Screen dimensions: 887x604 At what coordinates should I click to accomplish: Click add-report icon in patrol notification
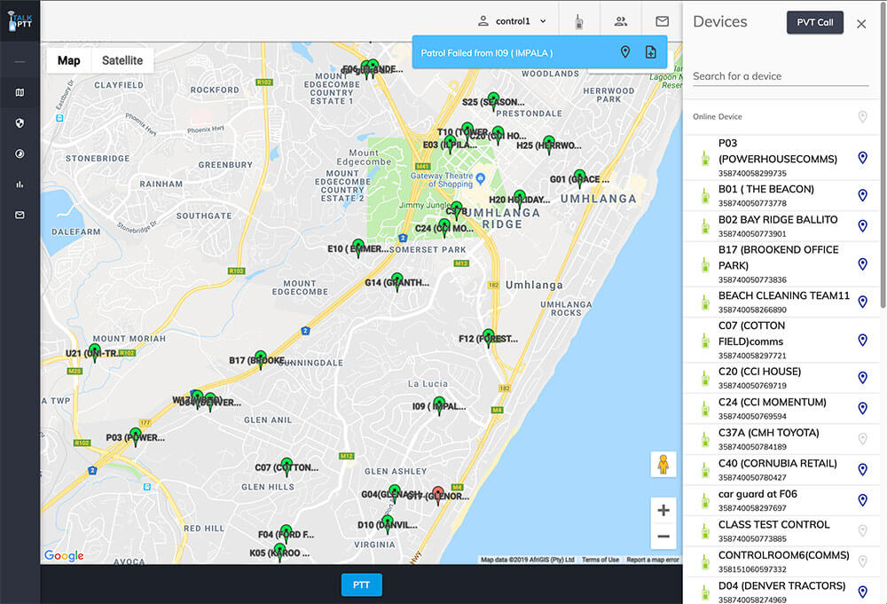point(650,52)
